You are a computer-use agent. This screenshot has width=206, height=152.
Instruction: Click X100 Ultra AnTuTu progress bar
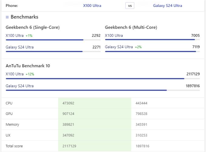click(103, 79)
